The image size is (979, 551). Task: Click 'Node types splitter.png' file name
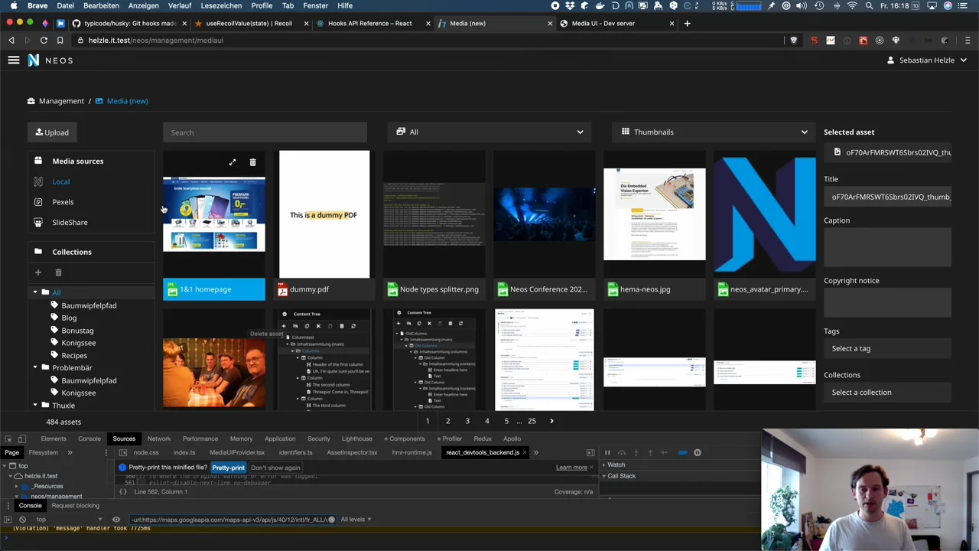pos(439,289)
